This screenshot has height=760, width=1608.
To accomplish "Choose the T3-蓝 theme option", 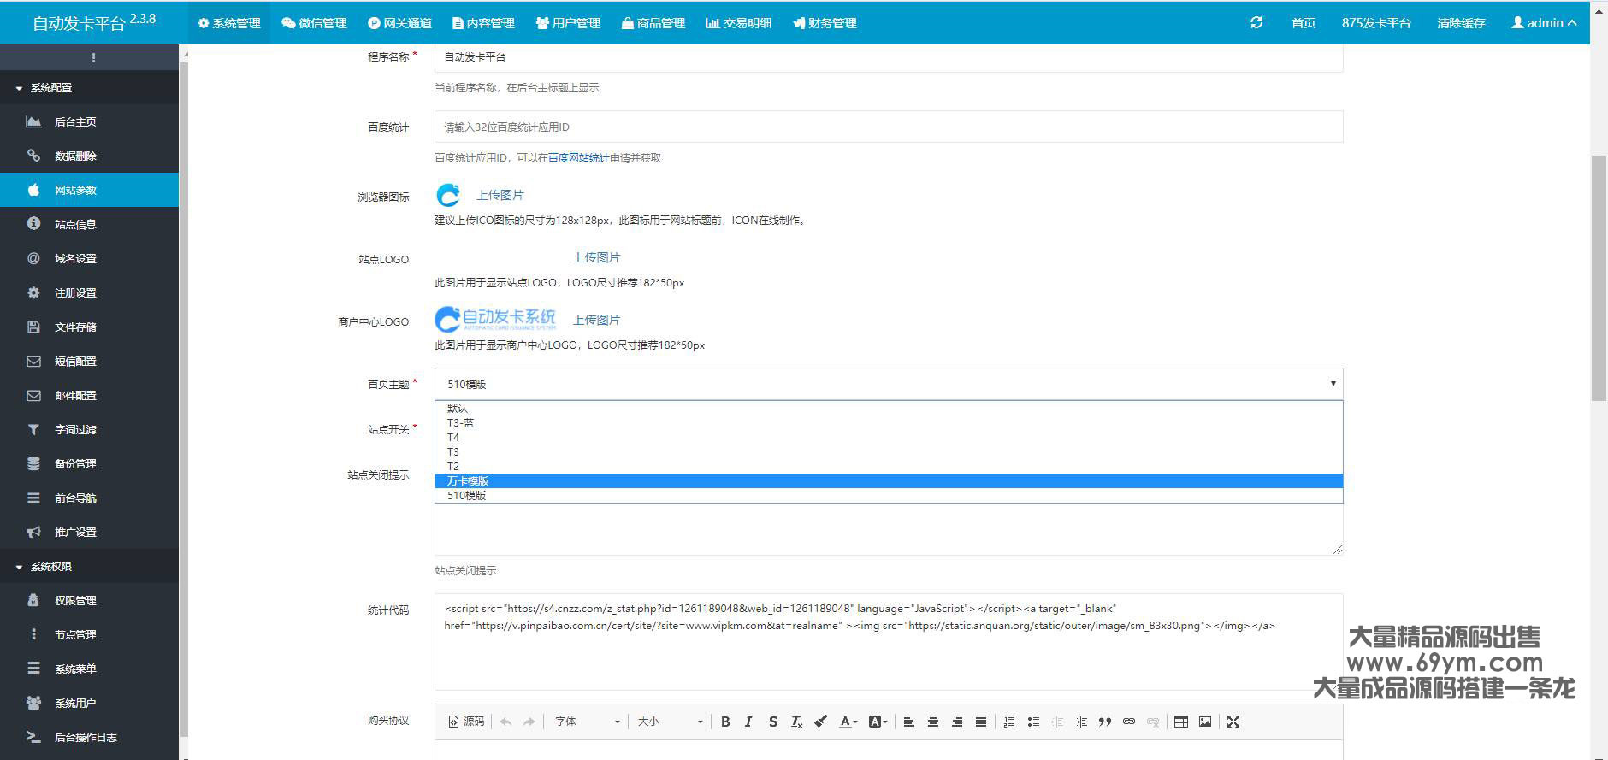I will 889,422.
